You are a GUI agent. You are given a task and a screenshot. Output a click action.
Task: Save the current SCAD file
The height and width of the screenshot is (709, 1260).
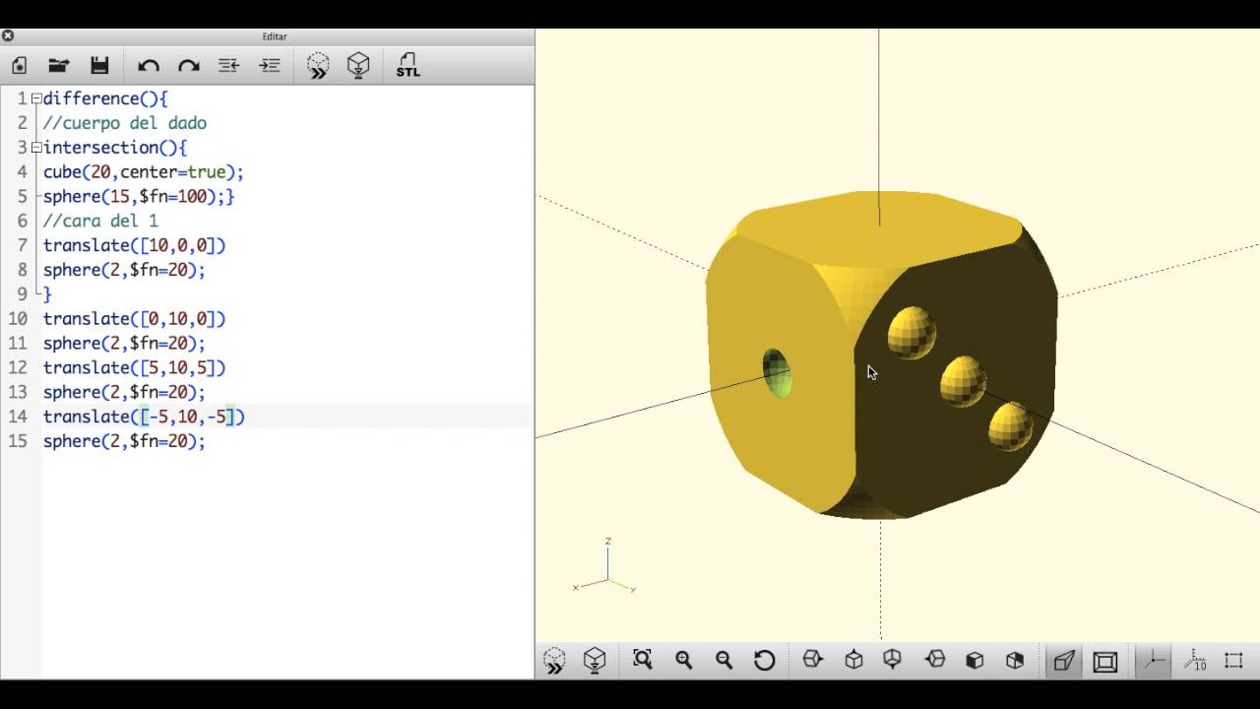[98, 65]
